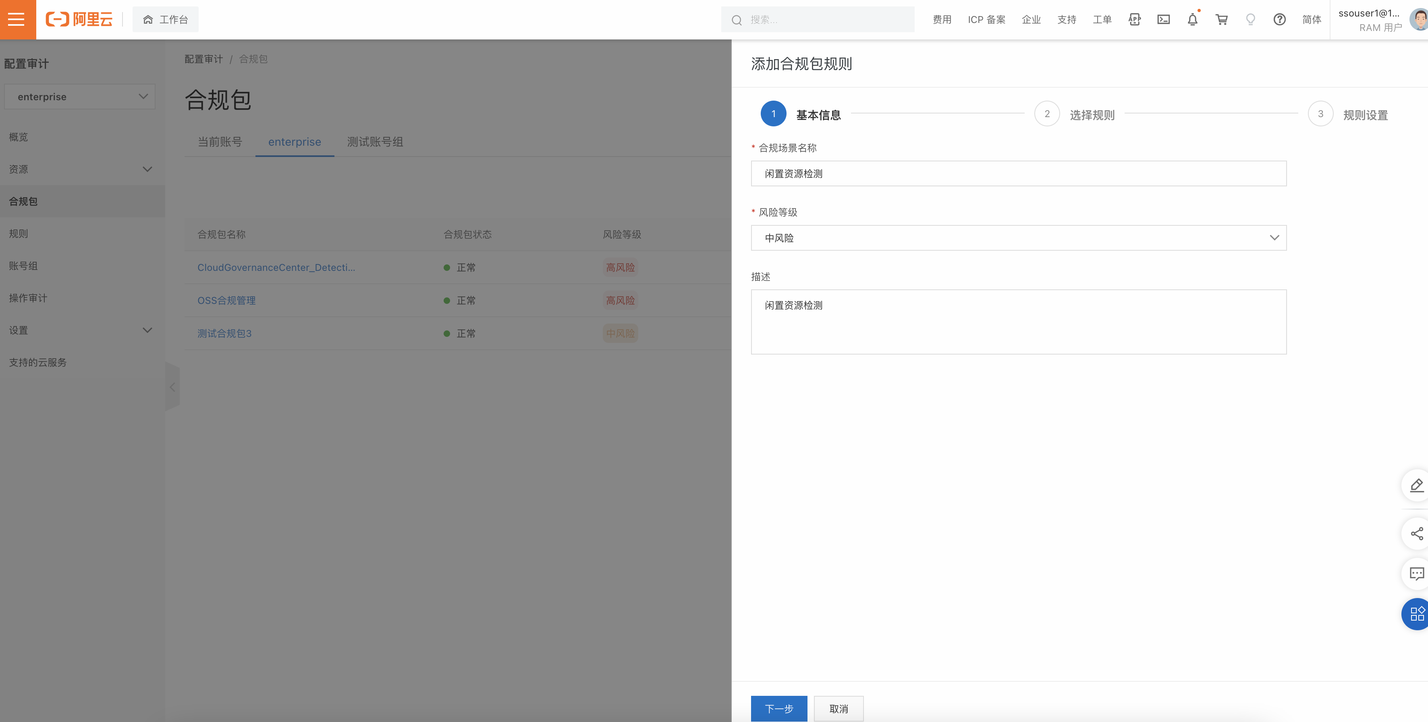Select 操作审计 in the sidebar
Viewport: 1428px width, 722px height.
tap(28, 298)
